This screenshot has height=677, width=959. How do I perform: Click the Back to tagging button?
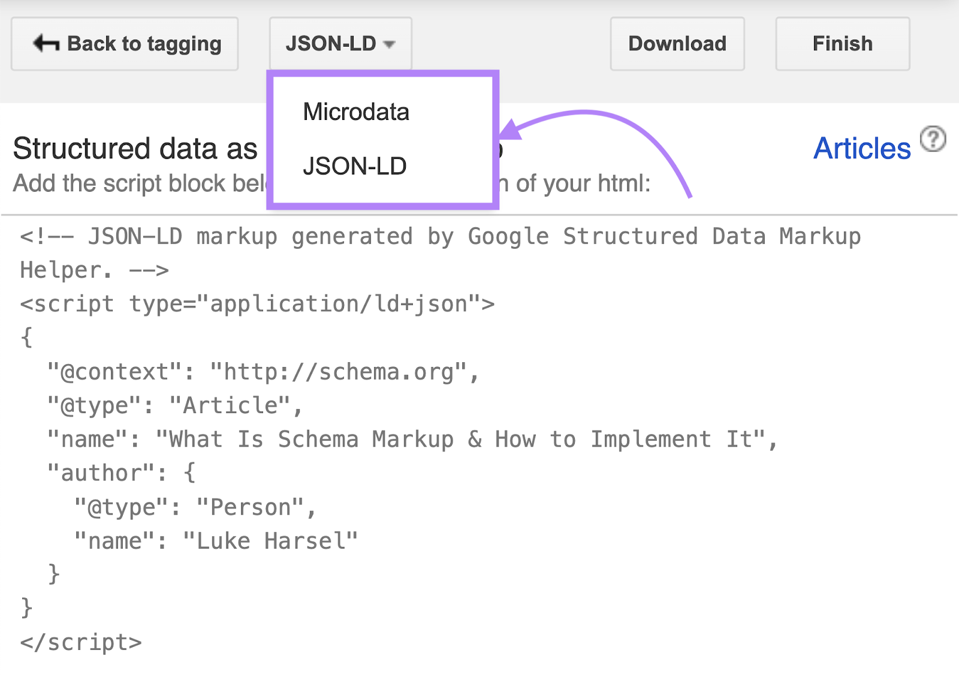[125, 44]
